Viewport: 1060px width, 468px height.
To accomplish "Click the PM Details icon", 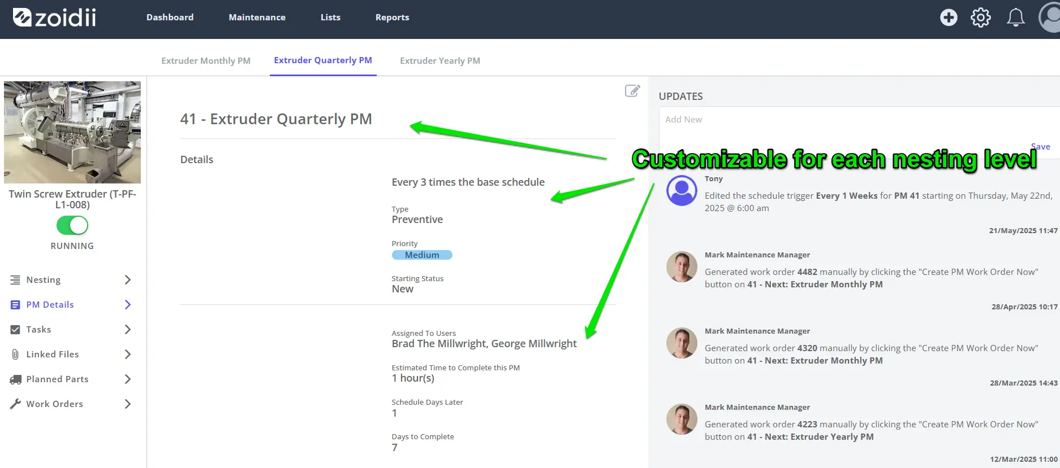I will pos(15,305).
